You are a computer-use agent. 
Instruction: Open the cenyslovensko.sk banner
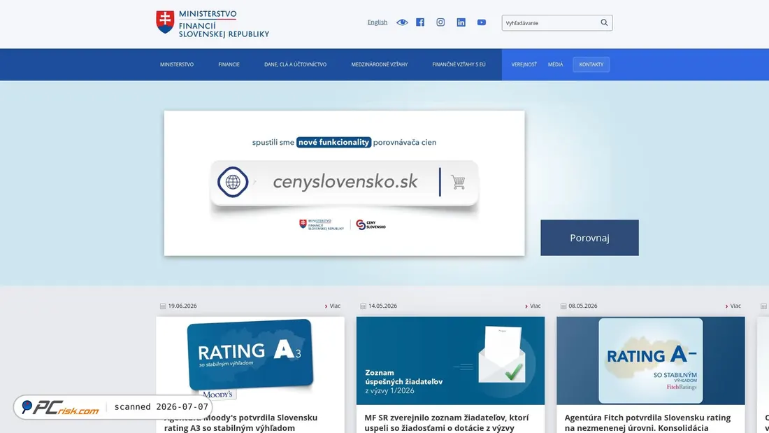point(344,183)
